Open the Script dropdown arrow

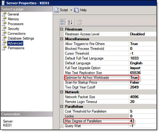(x=71, y=10)
